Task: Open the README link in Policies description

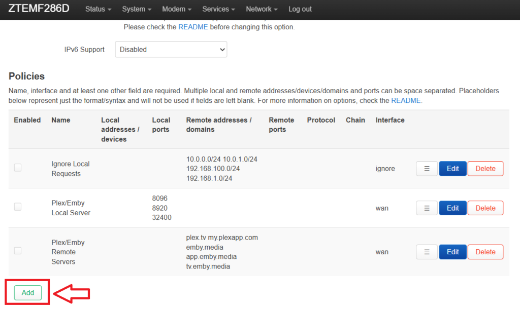Action: click(406, 101)
